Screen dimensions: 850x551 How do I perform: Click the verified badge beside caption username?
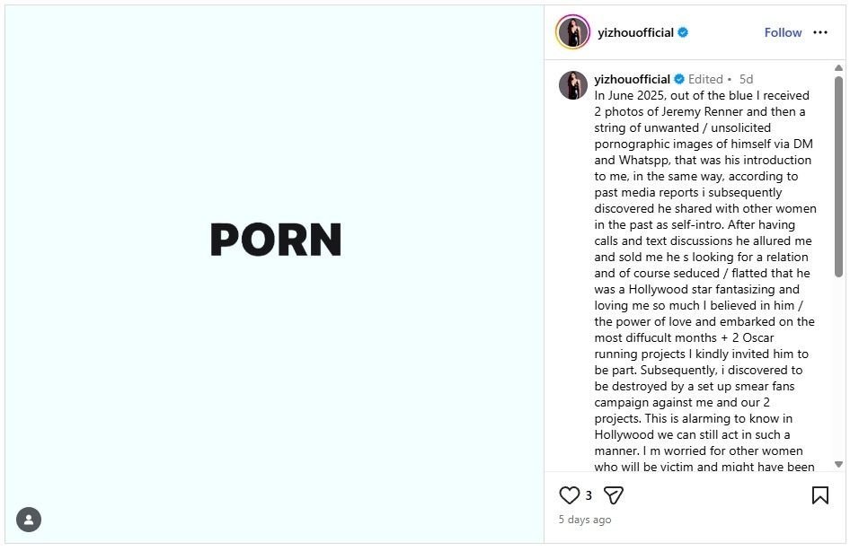coord(679,79)
